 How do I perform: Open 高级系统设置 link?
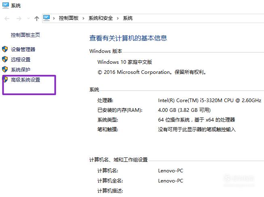[25, 80]
